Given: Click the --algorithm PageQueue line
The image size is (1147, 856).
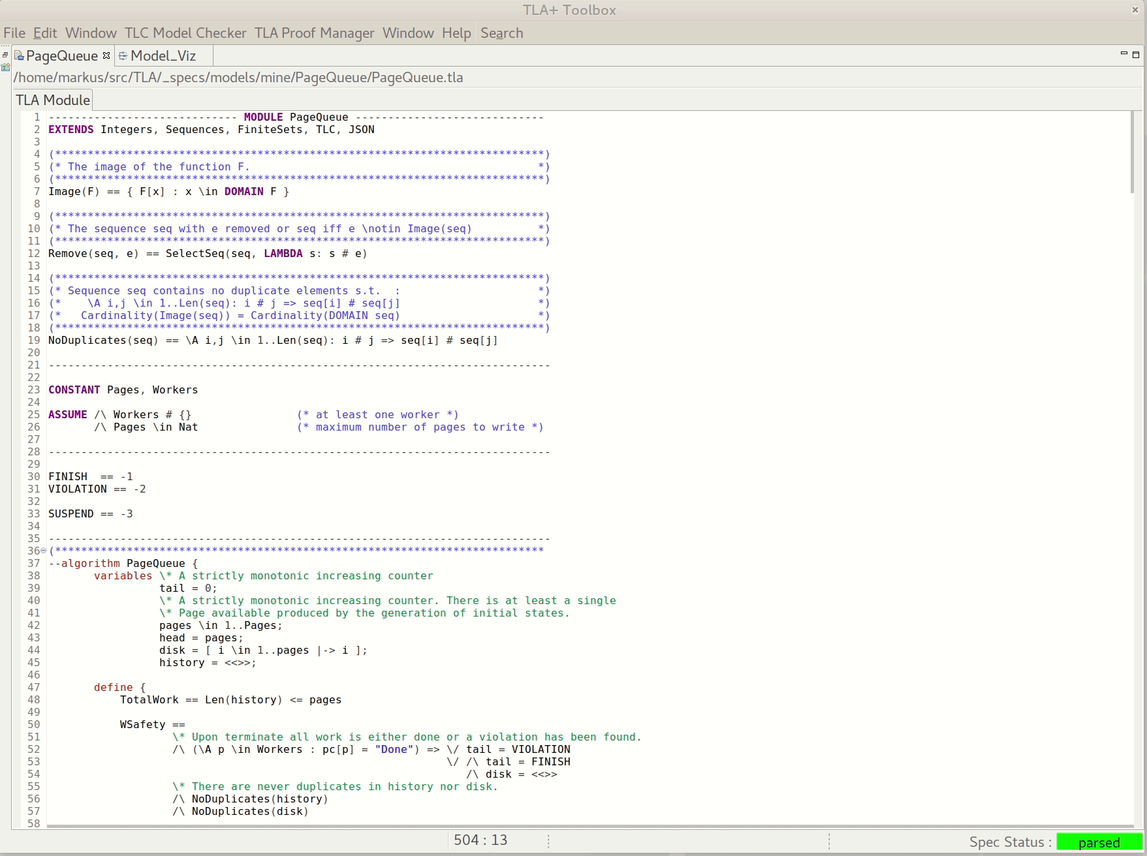Looking at the screenshot, I should [123, 564].
